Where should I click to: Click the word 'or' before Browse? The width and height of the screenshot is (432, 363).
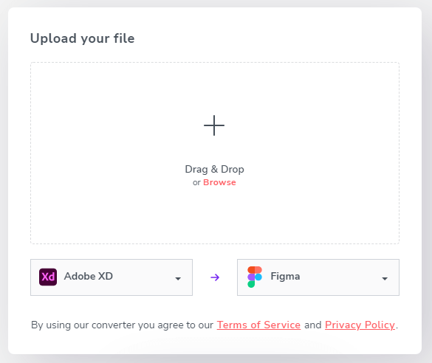(x=196, y=183)
